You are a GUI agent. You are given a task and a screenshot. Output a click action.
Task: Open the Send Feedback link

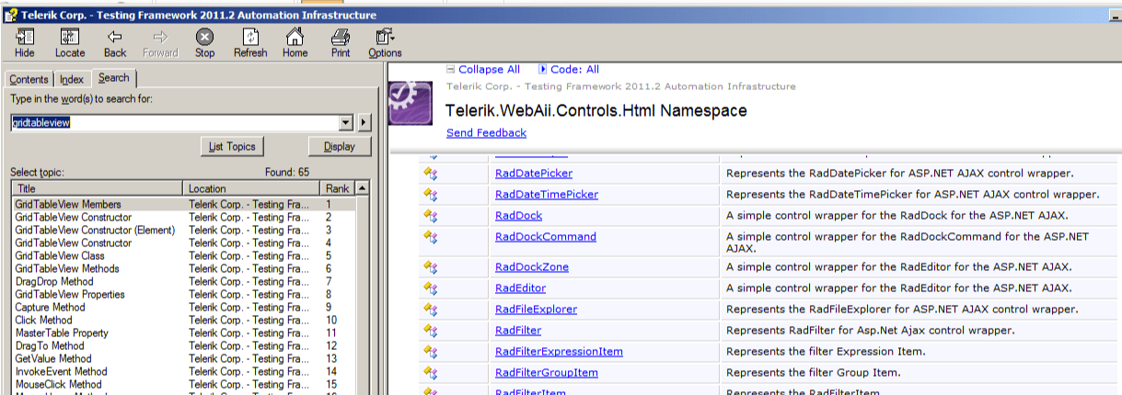[x=486, y=133]
